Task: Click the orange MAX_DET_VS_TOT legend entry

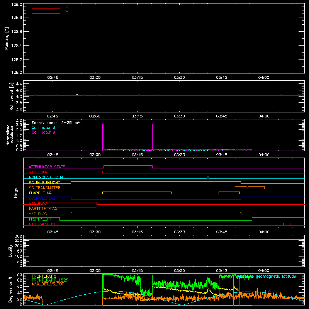Action: (48, 284)
